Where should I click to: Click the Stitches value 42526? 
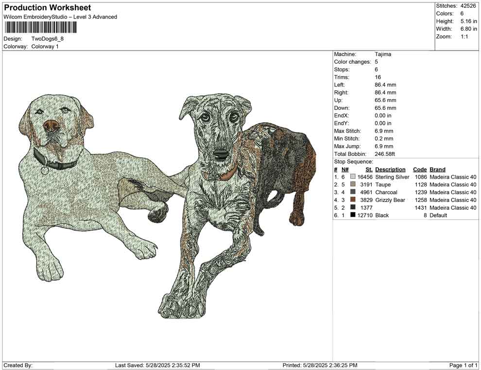pyautogui.click(x=468, y=6)
